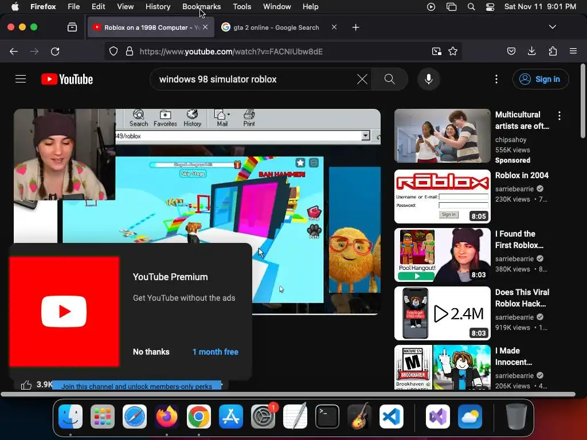Open the View menu
This screenshot has width=587, height=440.
click(x=125, y=7)
